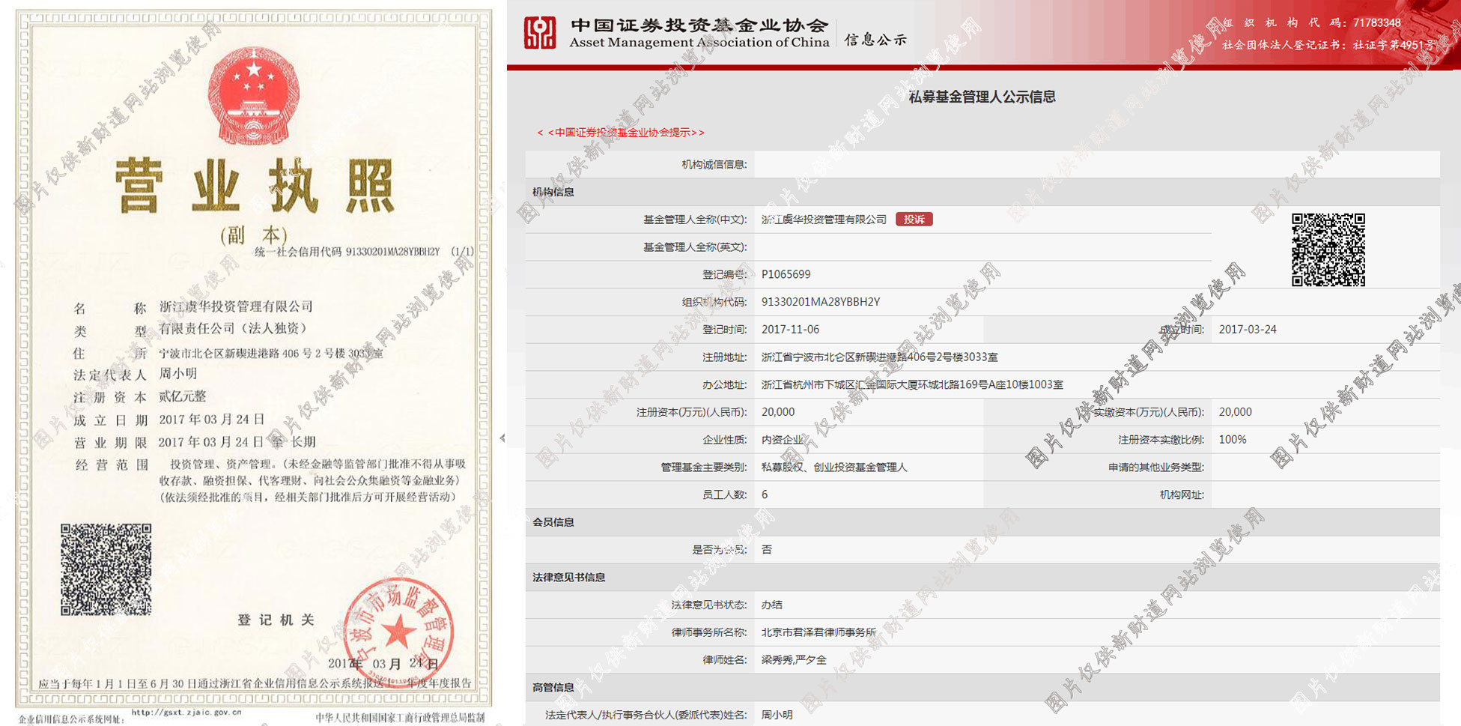Select the 注册资本实缴比例 value 100%
This screenshot has height=726, width=1461.
1233,440
